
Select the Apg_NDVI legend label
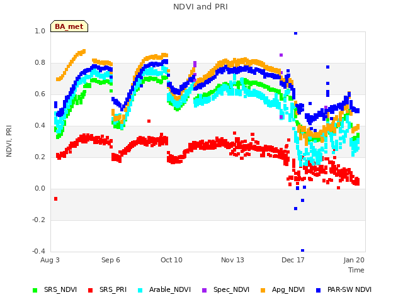tap(288, 289)
